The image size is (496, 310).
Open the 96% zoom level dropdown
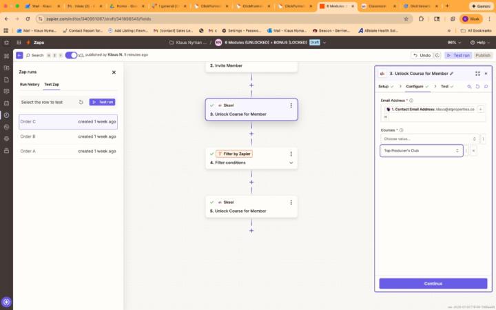pos(454,41)
